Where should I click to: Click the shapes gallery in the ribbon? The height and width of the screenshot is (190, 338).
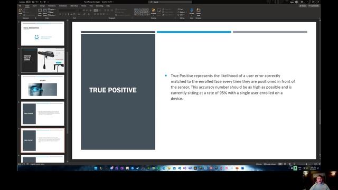pos(142,12)
